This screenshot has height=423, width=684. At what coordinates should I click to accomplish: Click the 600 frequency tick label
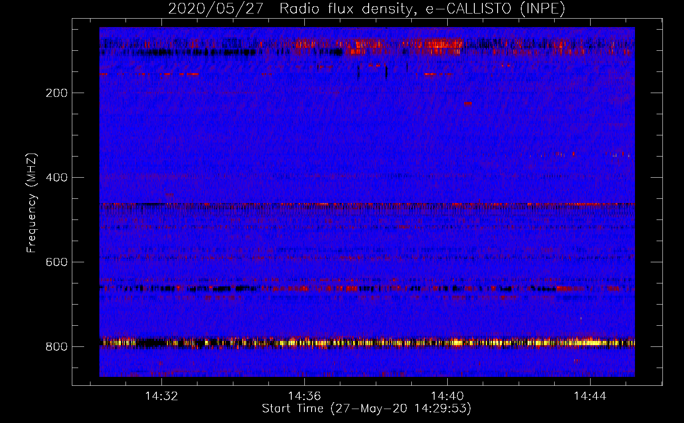click(x=57, y=262)
